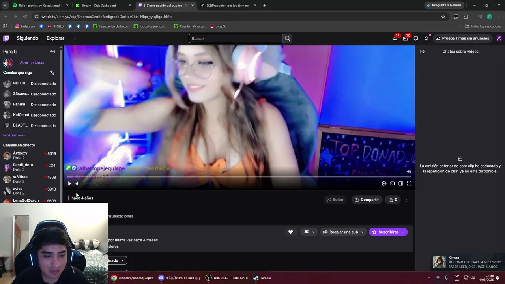This screenshot has width=505, height=284.
Task: Go to the Twitch home logo
Action: coord(6,38)
